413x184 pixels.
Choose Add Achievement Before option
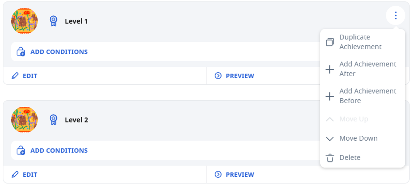[362, 96]
